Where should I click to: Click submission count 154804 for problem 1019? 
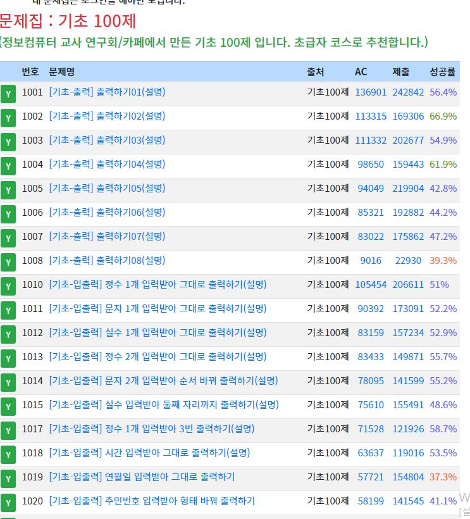pos(408,477)
